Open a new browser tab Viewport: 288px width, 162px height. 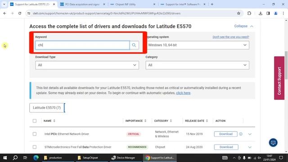tap(212, 4)
